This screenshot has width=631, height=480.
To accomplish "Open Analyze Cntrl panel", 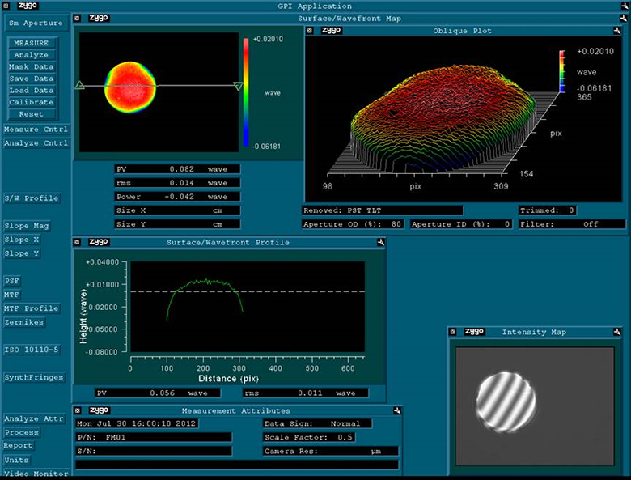I will pos(36,143).
